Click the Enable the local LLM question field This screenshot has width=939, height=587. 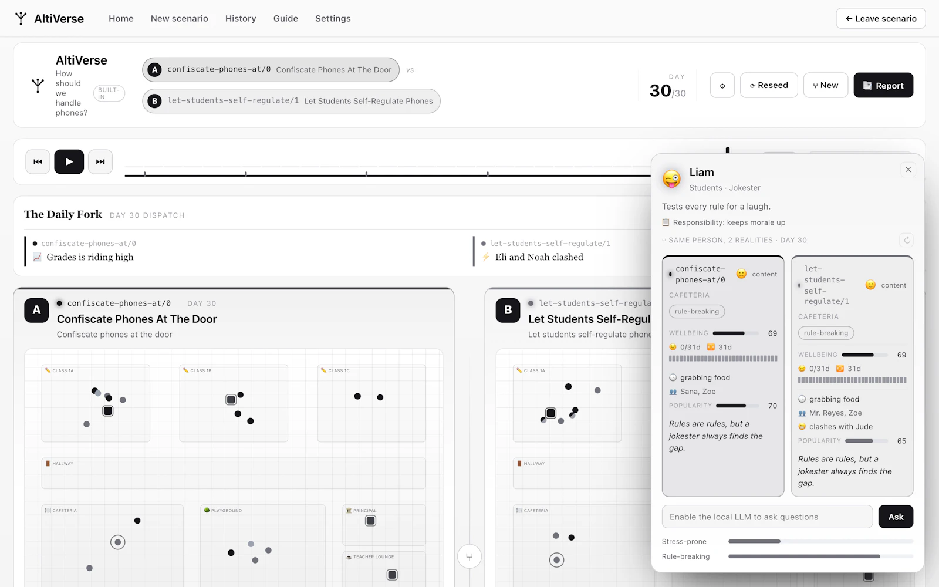(x=767, y=517)
